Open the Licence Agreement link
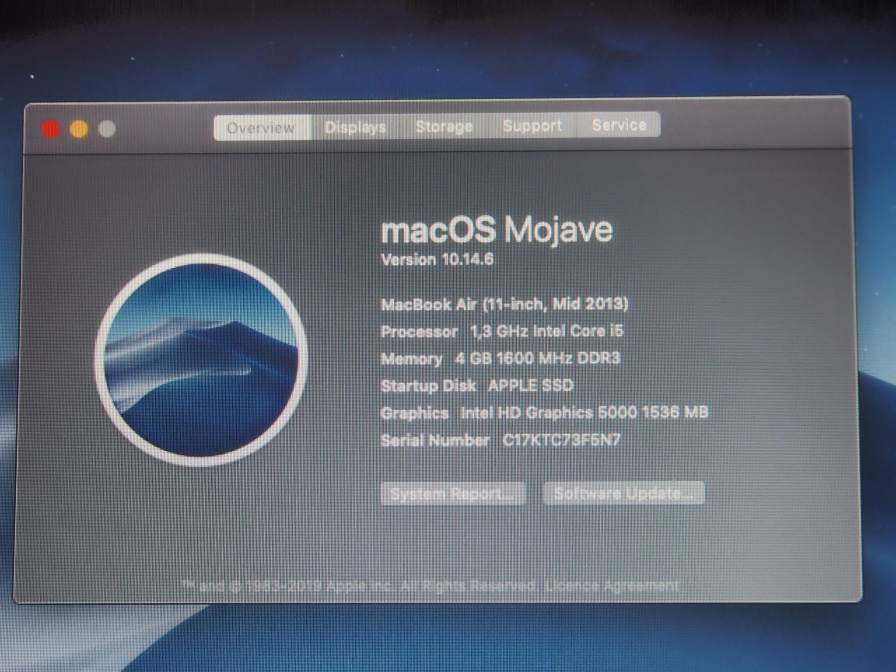896x672 pixels. coord(612,585)
